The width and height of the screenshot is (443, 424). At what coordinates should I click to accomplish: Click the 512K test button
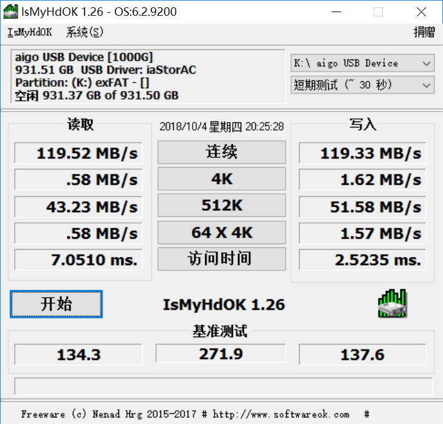[x=221, y=206]
